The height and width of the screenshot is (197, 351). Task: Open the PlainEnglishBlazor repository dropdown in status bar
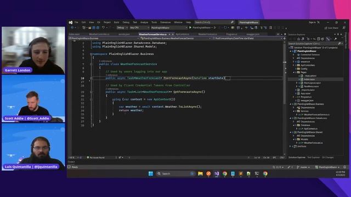coord(327,167)
